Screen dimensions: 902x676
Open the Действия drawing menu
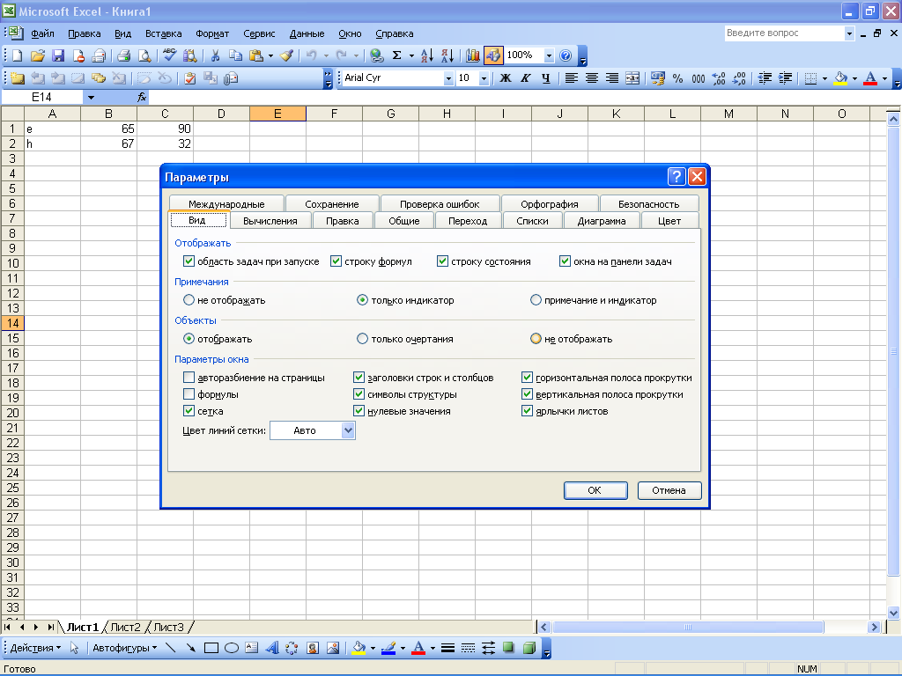[x=35, y=649]
